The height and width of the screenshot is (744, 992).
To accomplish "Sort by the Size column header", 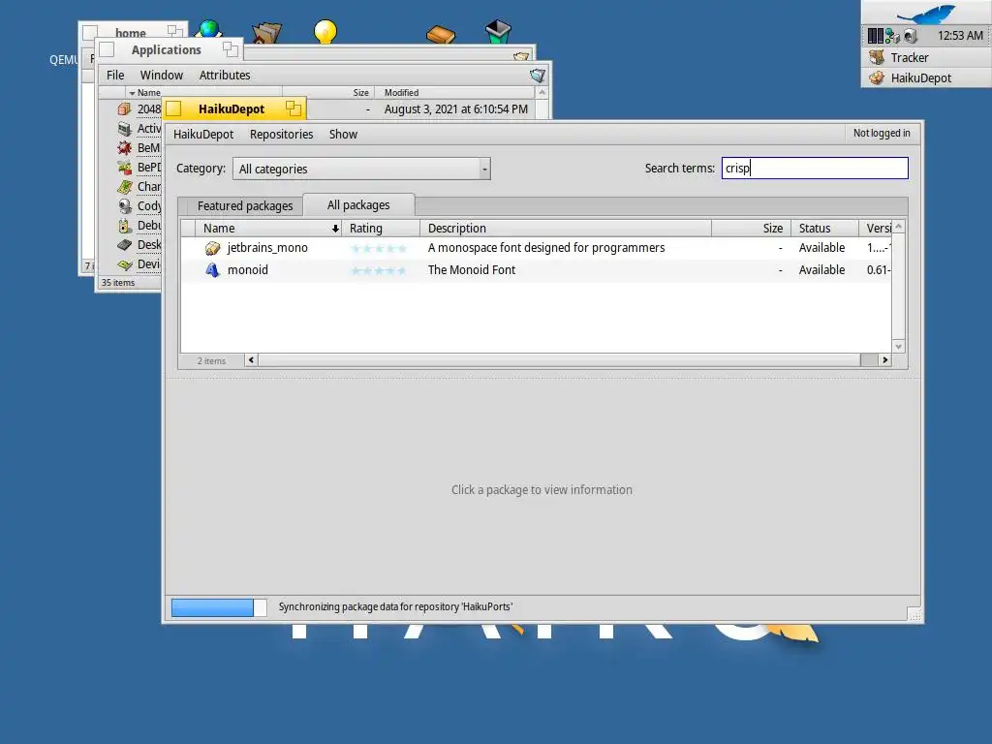I will tap(751, 229).
